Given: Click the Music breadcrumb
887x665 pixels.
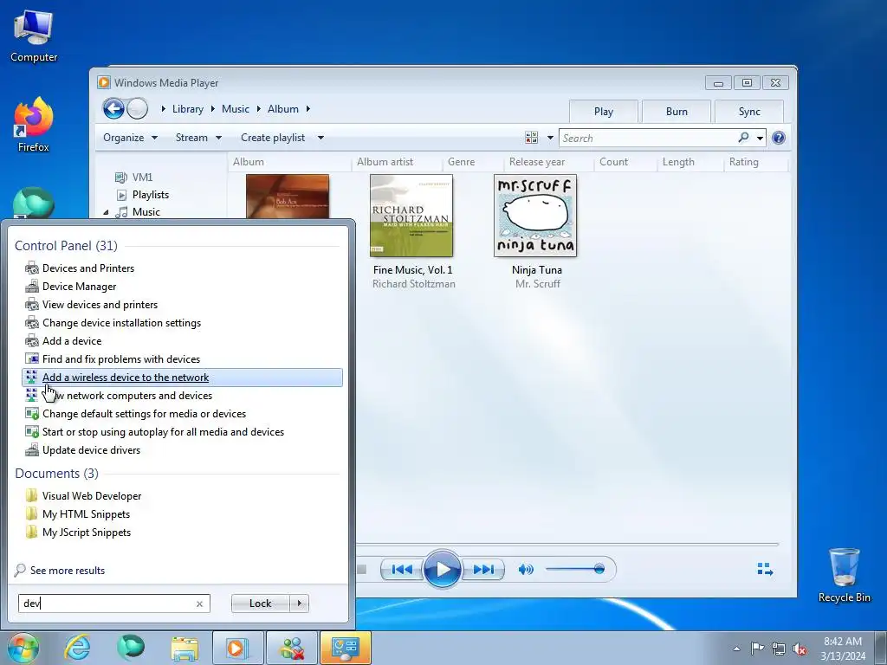Looking at the screenshot, I should click(x=236, y=108).
